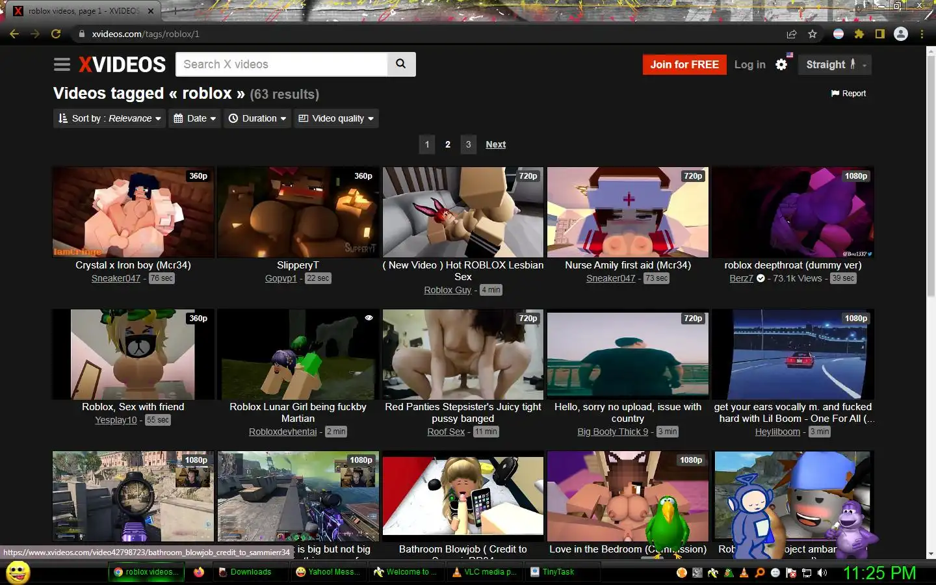This screenshot has height=585, width=936.
Task: Open the Chrome profile avatar icon
Action: [x=900, y=34]
